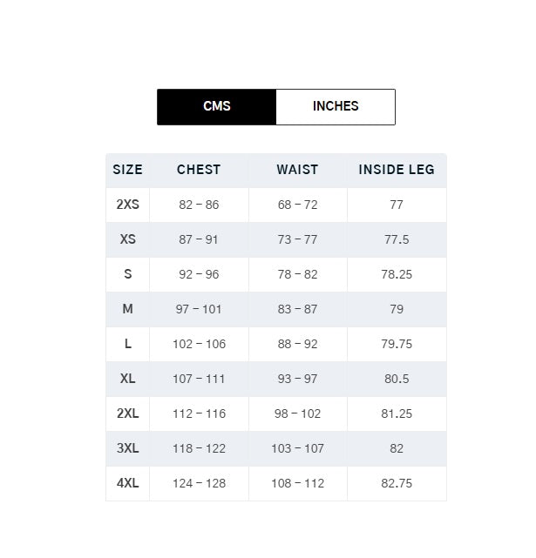Click chest value 97 – 101
536x558 pixels.
(x=199, y=309)
